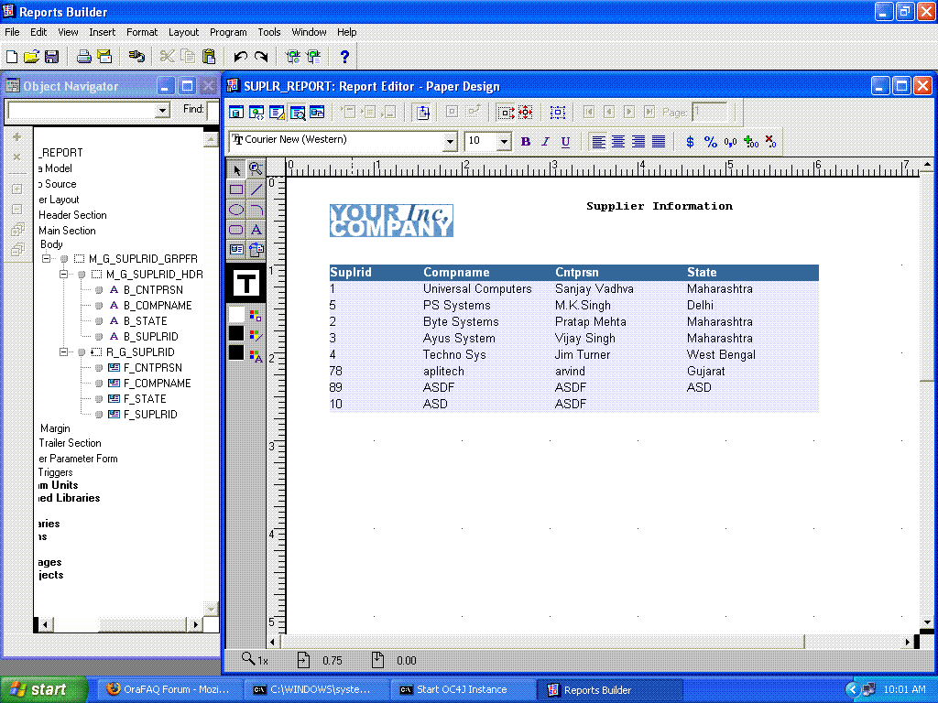Collapse the R_G_SUPLRID tree node
The height and width of the screenshot is (703, 938).
(63, 352)
